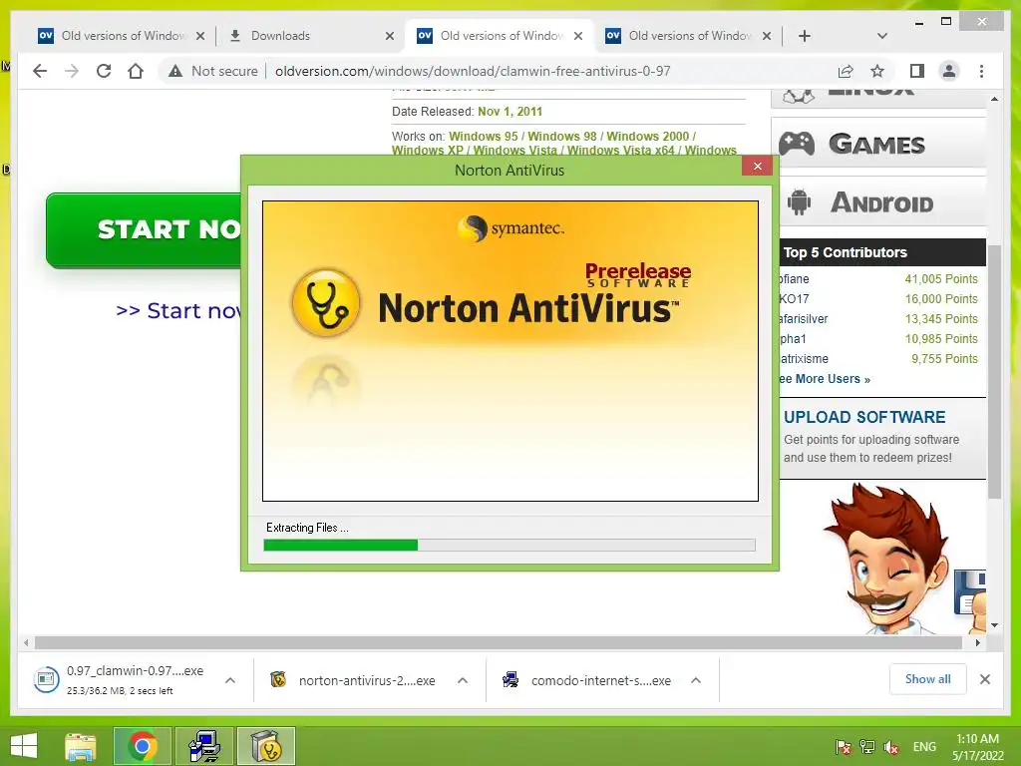Toggle the browser side panel
Viewport: 1021px width, 766px height.
pos(917,71)
